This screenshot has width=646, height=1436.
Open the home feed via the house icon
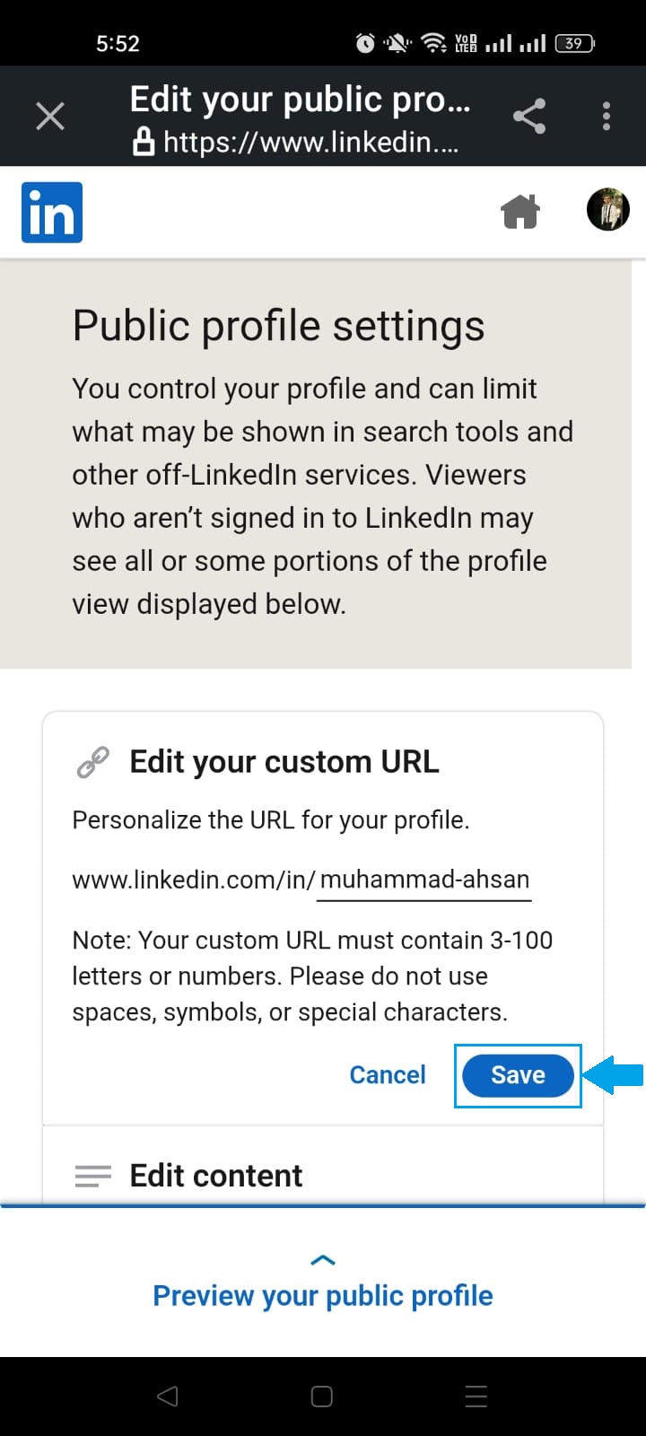coord(520,210)
